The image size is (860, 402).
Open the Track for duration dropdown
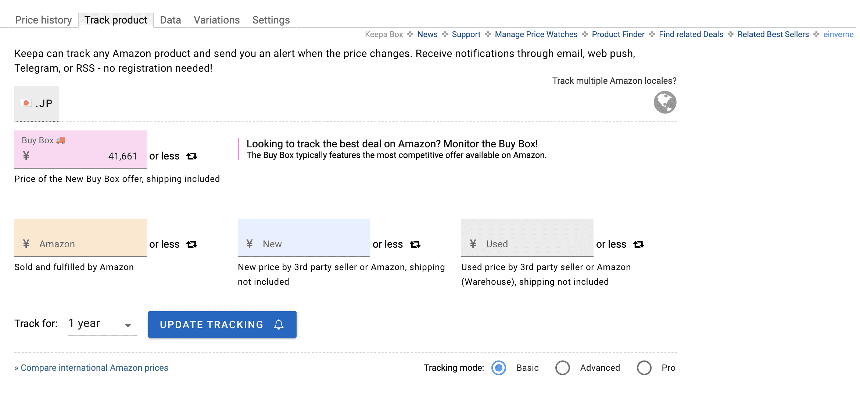point(102,324)
